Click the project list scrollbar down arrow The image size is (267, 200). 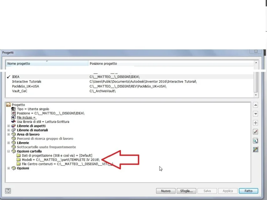point(256,95)
